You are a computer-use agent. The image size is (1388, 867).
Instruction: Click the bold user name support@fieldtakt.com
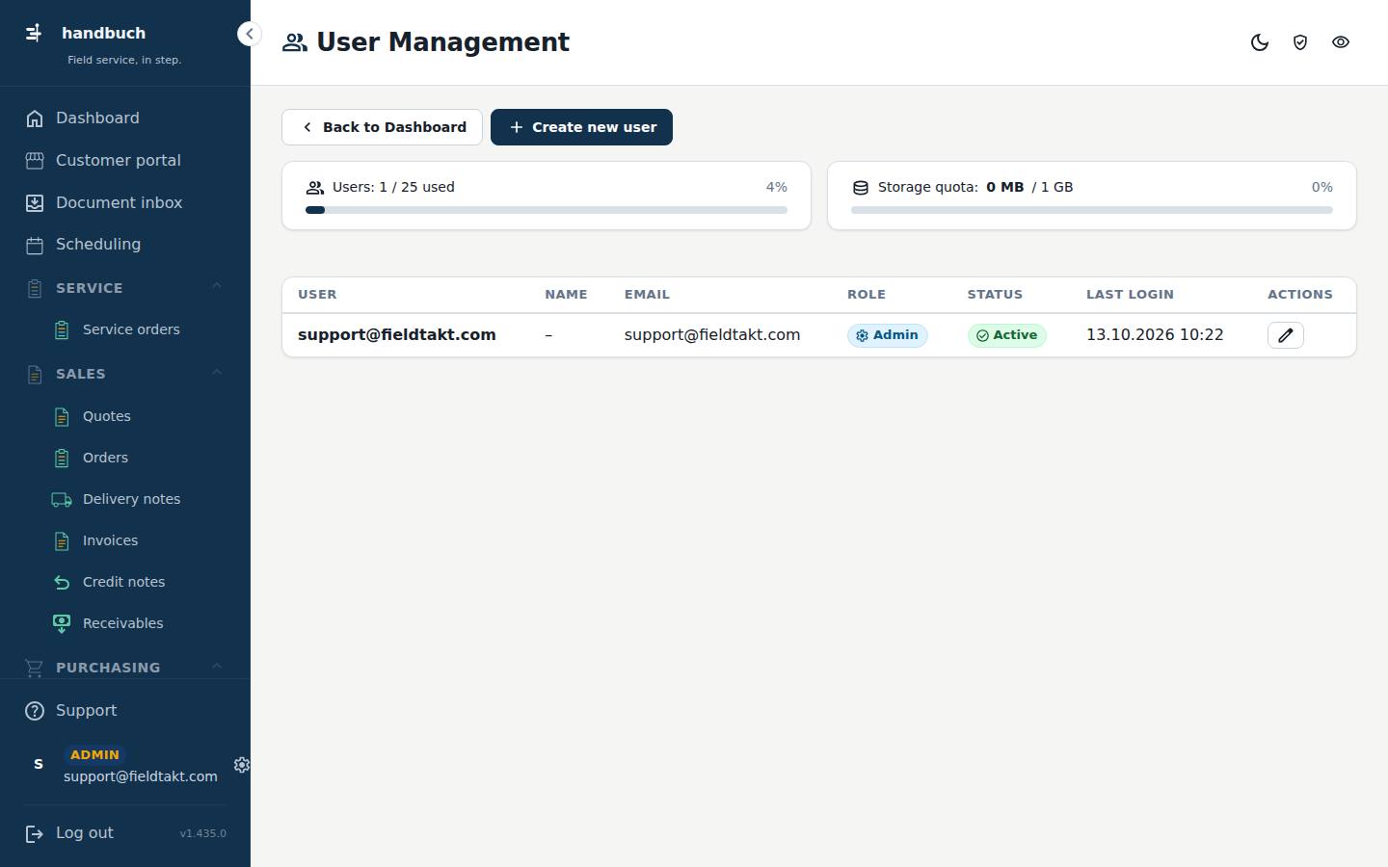click(397, 335)
